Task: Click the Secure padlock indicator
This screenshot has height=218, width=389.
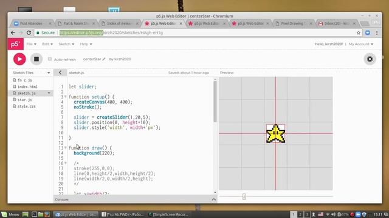Action: pos(46,33)
